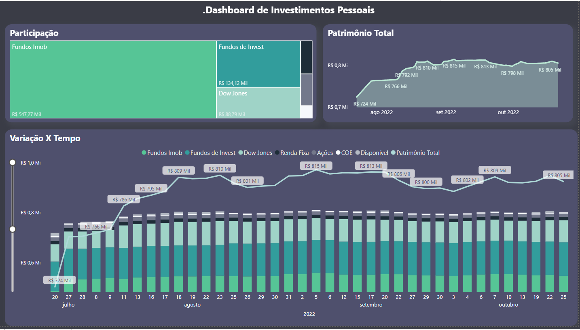Click the last stacked bar for 25 outubro
The image size is (580, 330).
564,255
